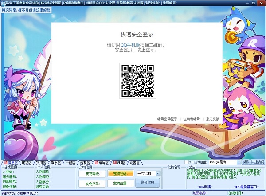Click the 帐号密码登录 link
This screenshot has height=196, width=266.
click(167, 119)
